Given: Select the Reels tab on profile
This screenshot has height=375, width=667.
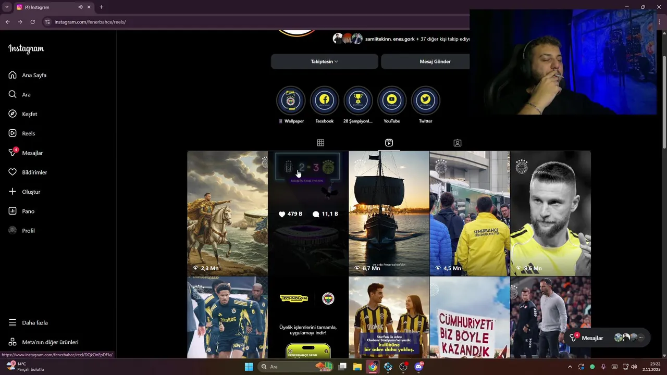Looking at the screenshot, I should pyautogui.click(x=389, y=143).
